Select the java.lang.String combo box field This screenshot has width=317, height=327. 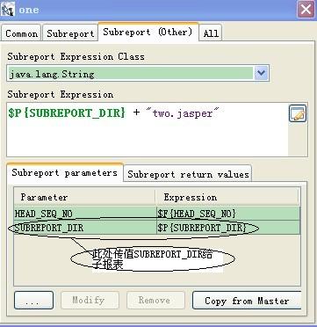point(138,74)
